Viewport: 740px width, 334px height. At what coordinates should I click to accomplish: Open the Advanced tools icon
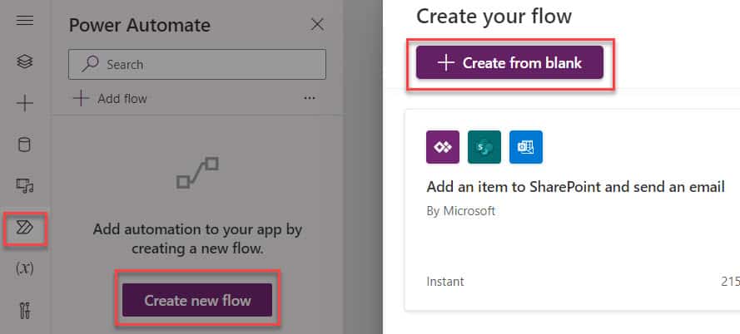[x=24, y=311]
